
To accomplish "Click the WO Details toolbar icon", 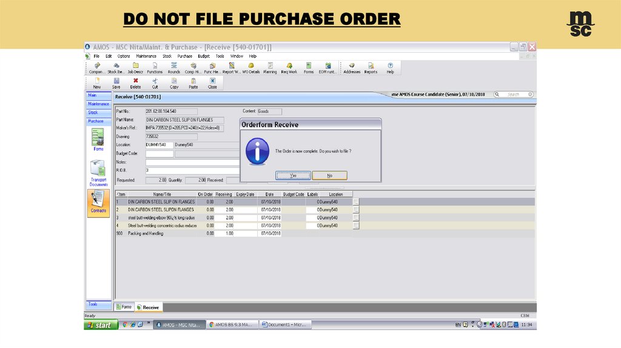I will coord(251,67).
